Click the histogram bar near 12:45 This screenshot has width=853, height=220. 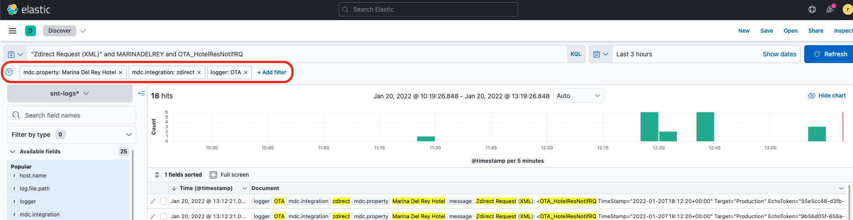click(x=705, y=127)
